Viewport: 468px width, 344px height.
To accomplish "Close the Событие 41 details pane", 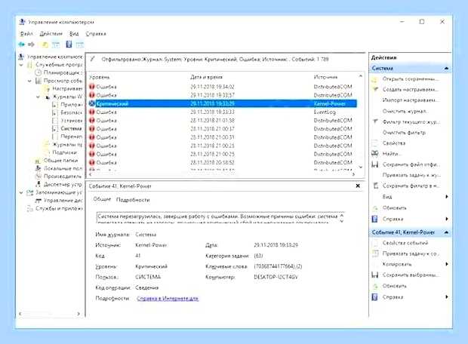I will click(358, 186).
